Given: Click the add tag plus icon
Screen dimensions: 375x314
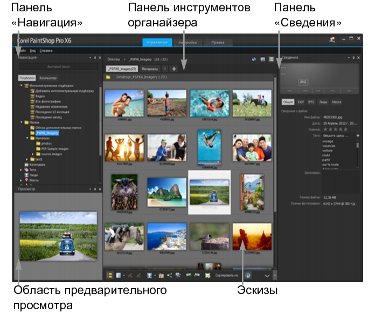Looking at the screenshot, I should pyautogui.click(x=358, y=135).
